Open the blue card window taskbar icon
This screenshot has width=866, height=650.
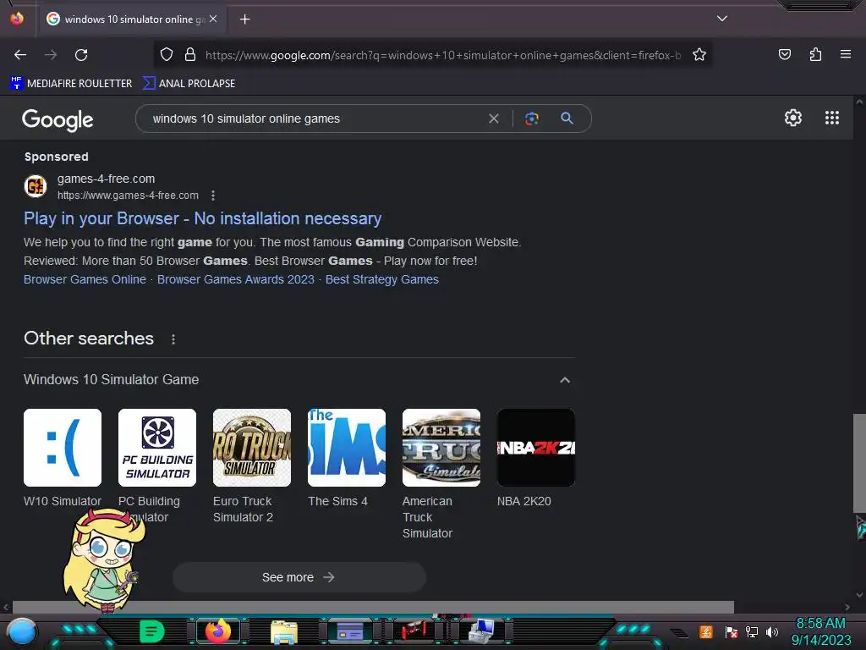click(350, 631)
